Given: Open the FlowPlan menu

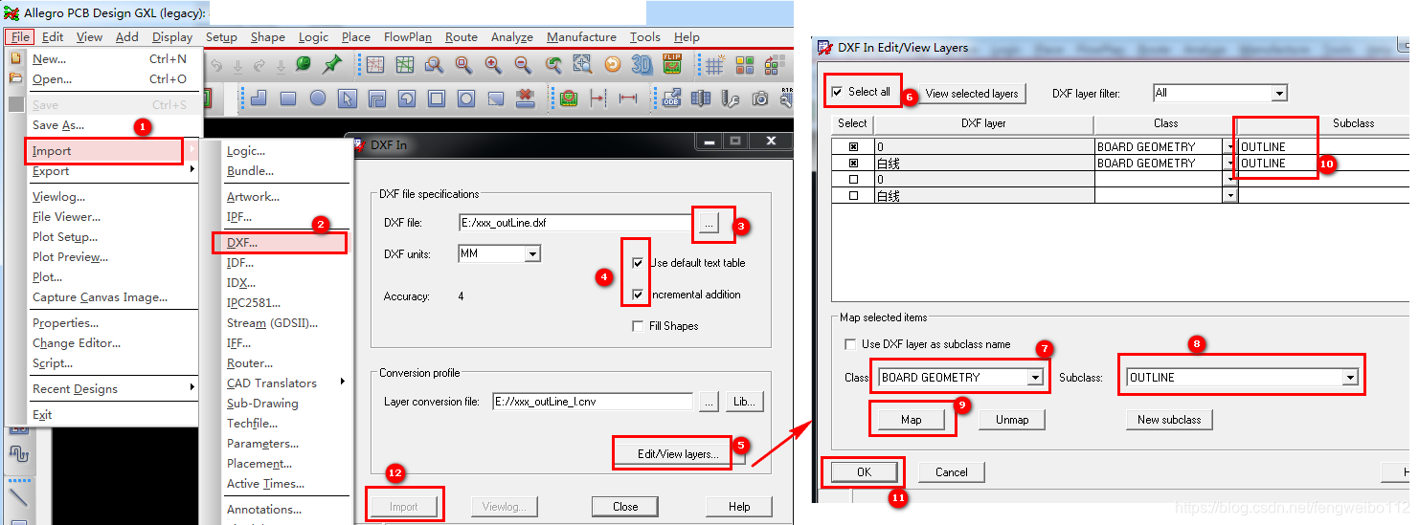Looking at the screenshot, I should point(407,37).
